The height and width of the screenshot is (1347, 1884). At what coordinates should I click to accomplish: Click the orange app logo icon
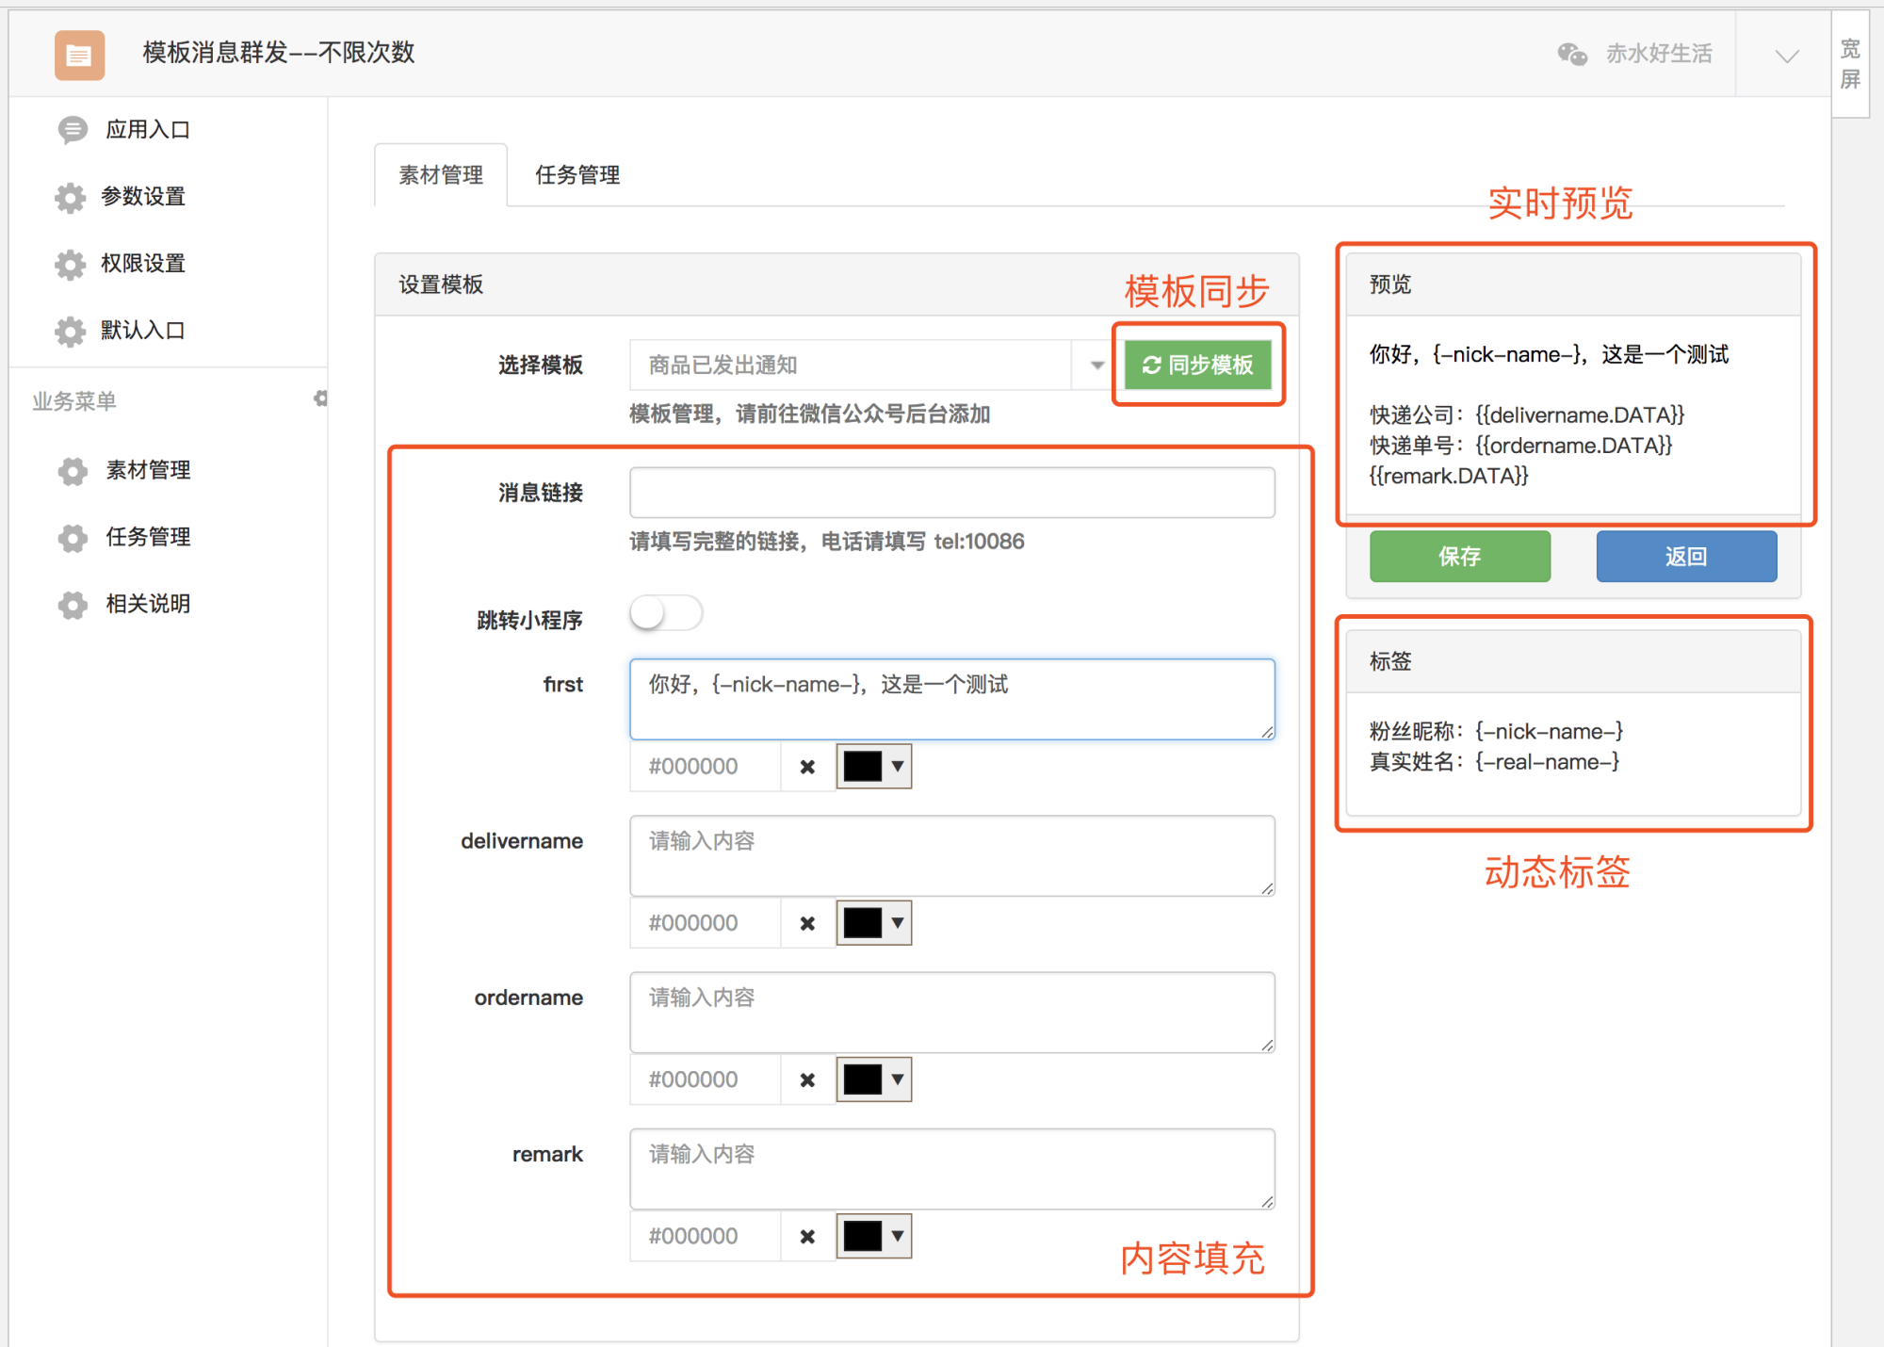[x=79, y=55]
